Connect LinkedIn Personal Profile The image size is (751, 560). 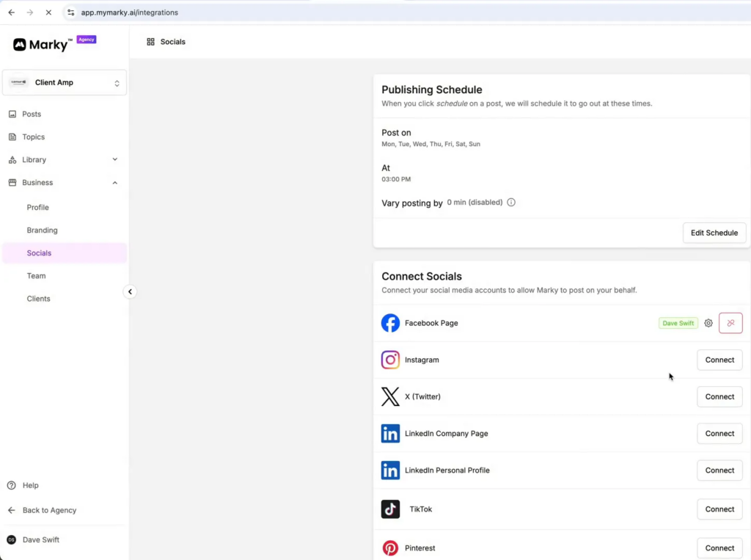point(719,470)
